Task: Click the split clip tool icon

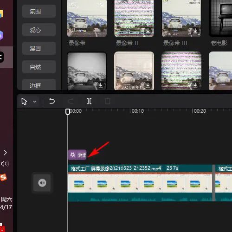Action: (x=89, y=101)
